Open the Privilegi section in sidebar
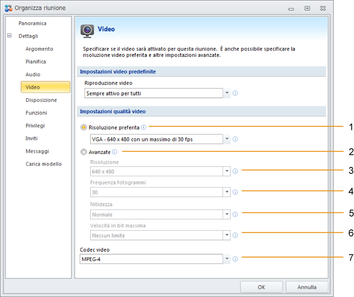This screenshot has height=297, width=354. [x=35, y=126]
